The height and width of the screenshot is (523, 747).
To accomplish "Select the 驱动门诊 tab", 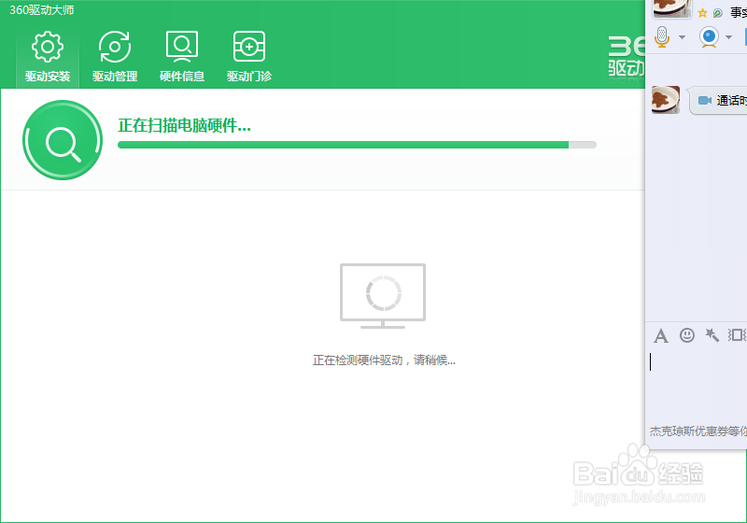I will (249, 56).
